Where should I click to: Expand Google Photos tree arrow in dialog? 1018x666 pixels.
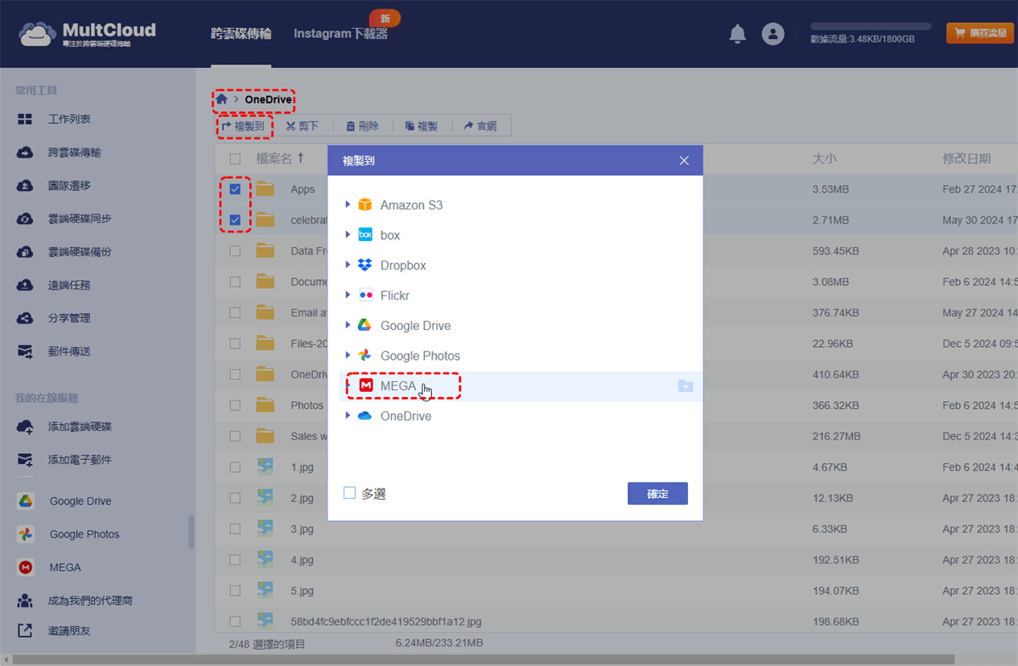(348, 355)
